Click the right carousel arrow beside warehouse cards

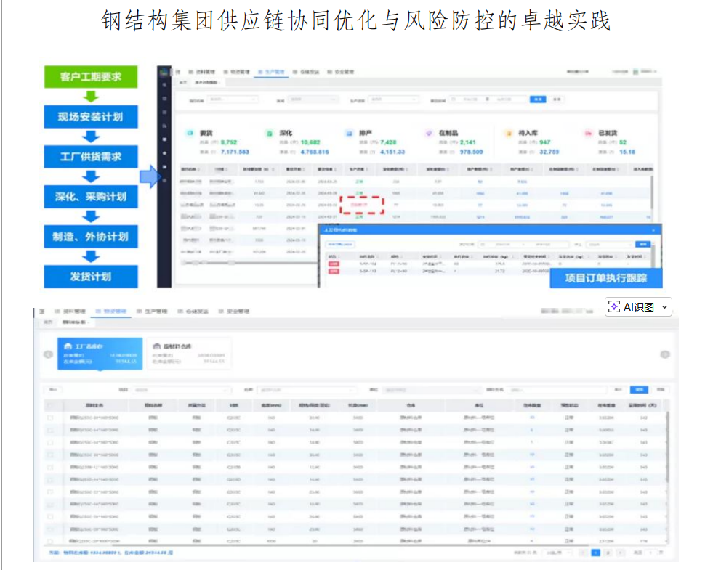tap(664, 354)
